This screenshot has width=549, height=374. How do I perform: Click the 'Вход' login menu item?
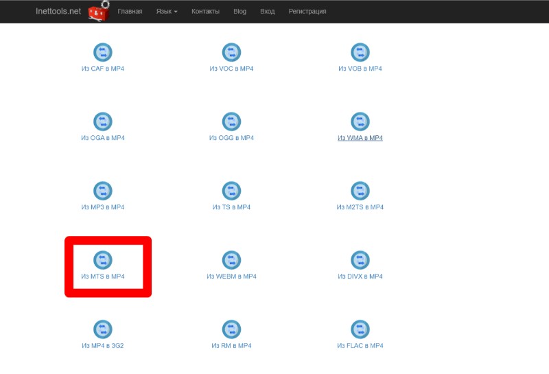(268, 12)
